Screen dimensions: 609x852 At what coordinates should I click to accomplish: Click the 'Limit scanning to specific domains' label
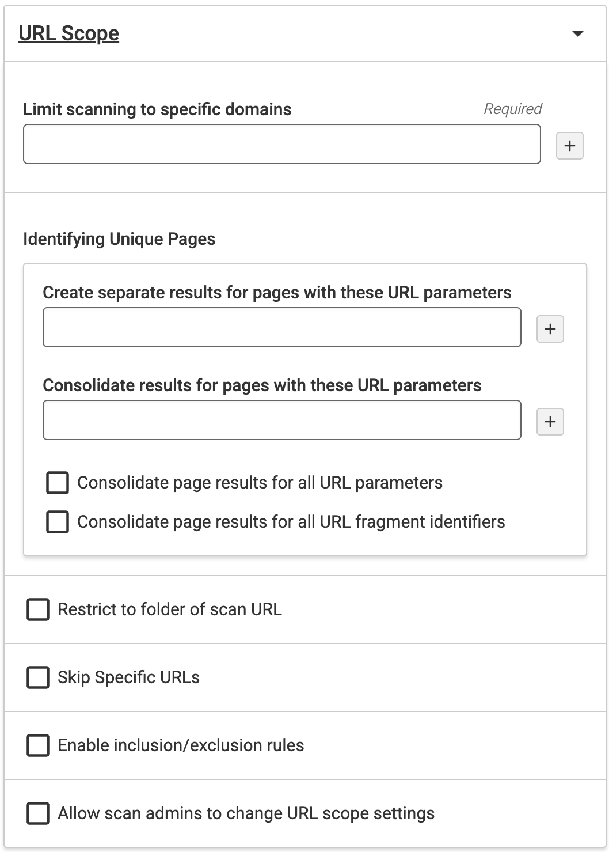tap(157, 109)
